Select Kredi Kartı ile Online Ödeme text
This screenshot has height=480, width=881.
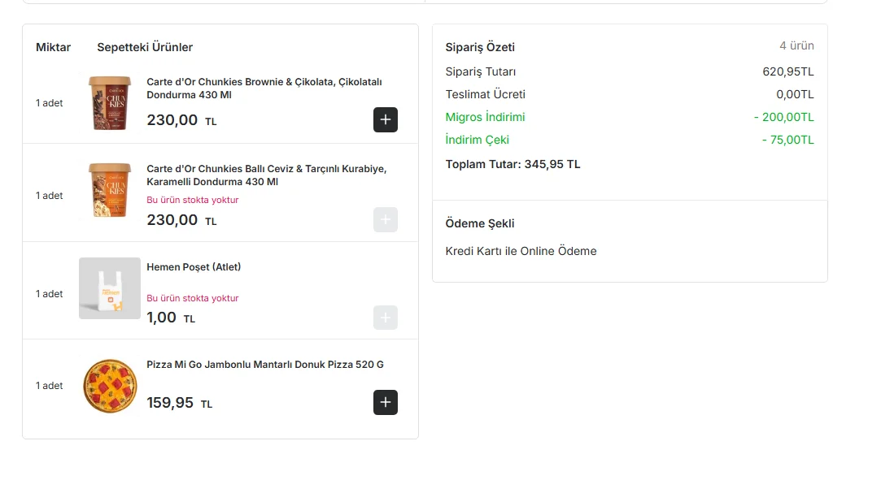(x=521, y=251)
